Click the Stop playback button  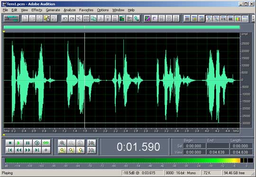pos(10,143)
